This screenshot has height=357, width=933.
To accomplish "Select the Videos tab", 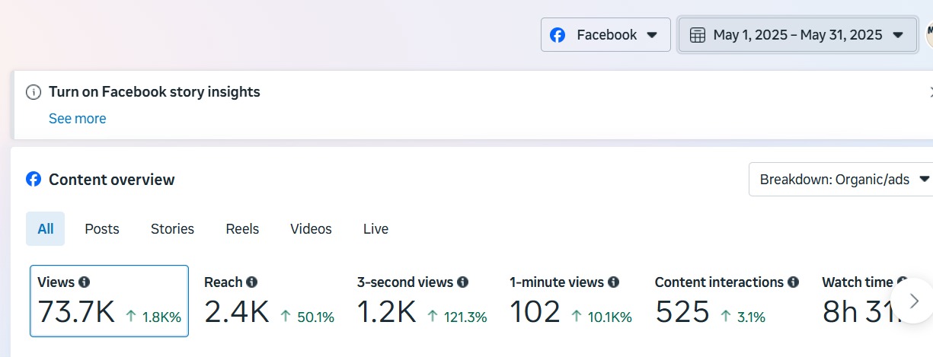I will tap(311, 229).
